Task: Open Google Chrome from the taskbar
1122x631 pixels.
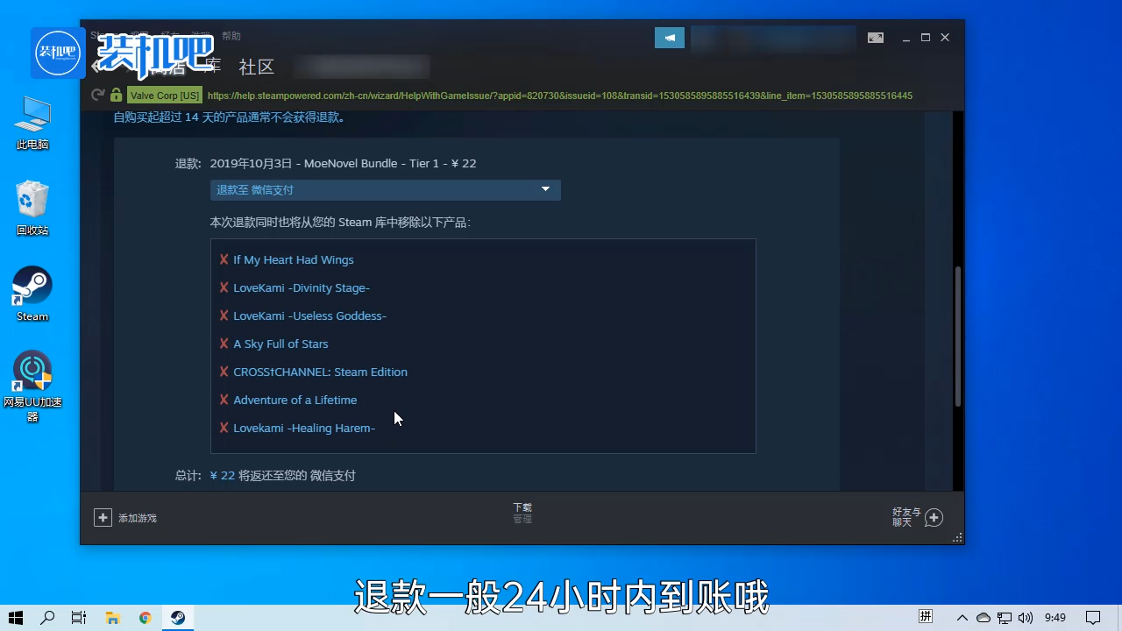Action: (x=145, y=618)
